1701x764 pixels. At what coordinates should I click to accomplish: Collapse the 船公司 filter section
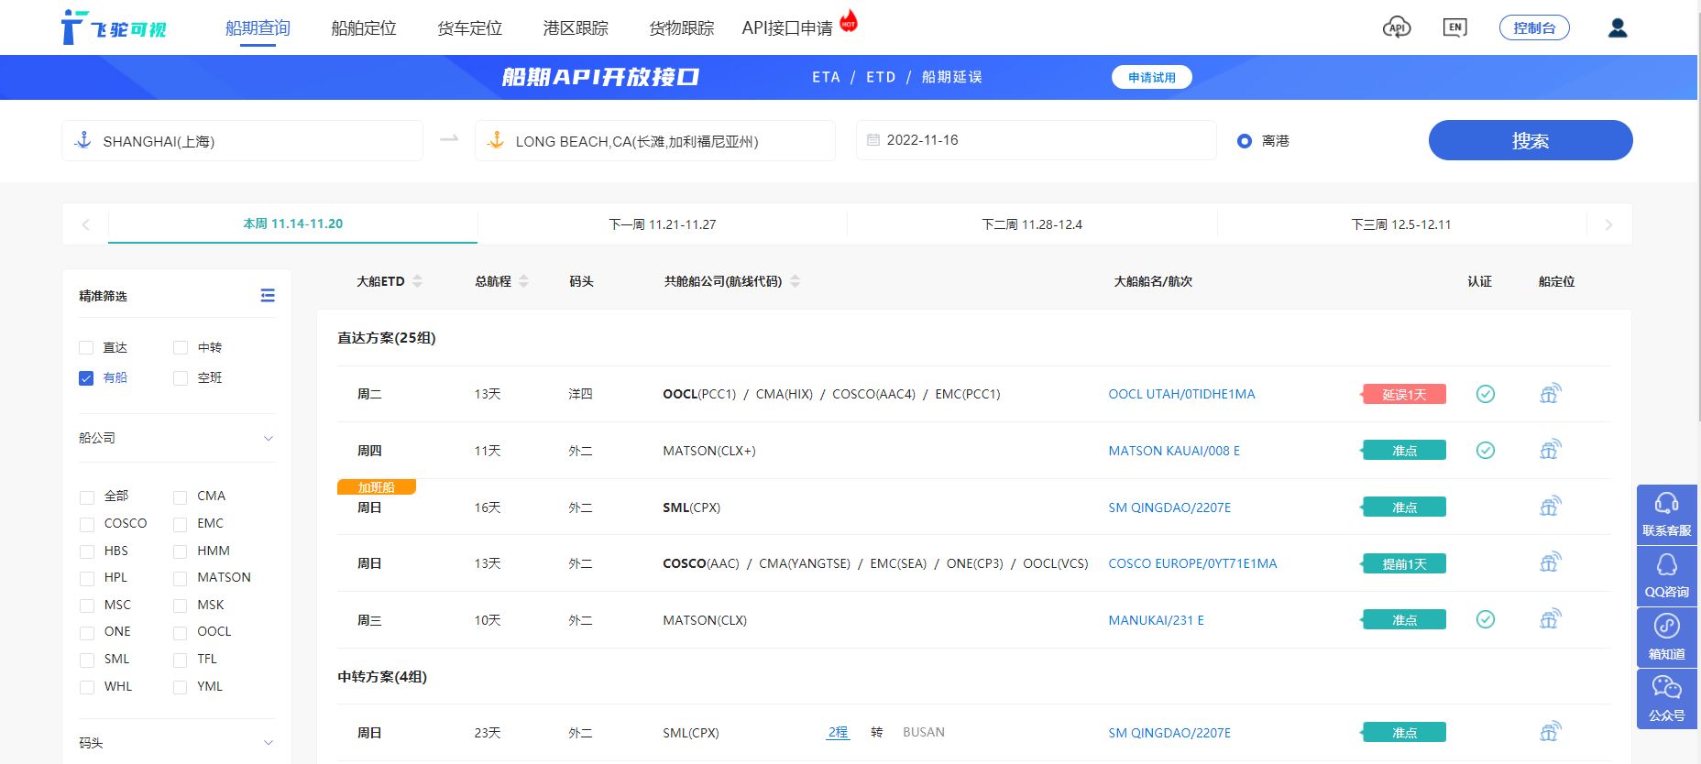pyautogui.click(x=268, y=438)
